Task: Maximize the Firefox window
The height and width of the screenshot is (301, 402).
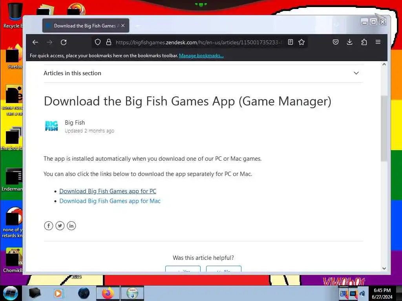Action: [x=374, y=22]
